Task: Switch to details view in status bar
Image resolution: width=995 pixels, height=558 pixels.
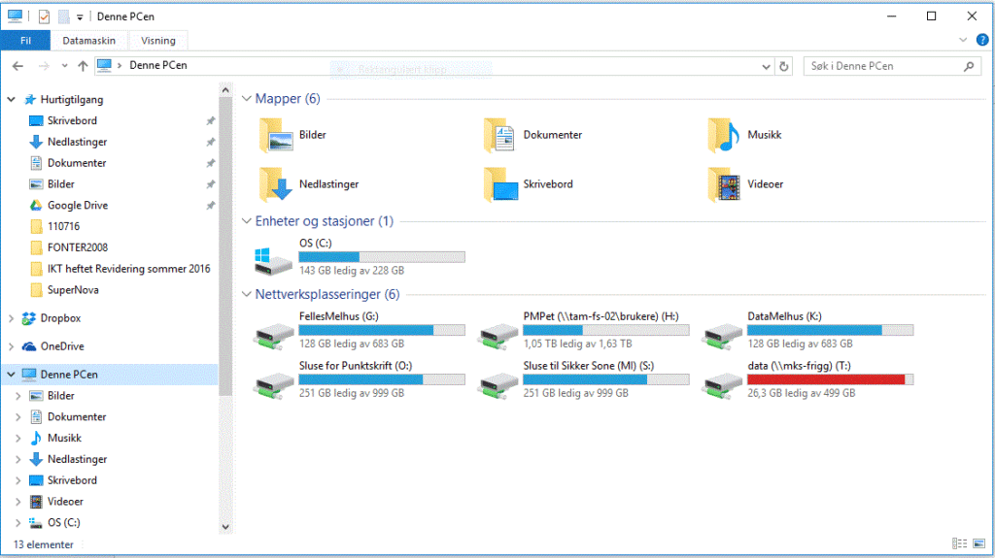Action: pos(960,543)
